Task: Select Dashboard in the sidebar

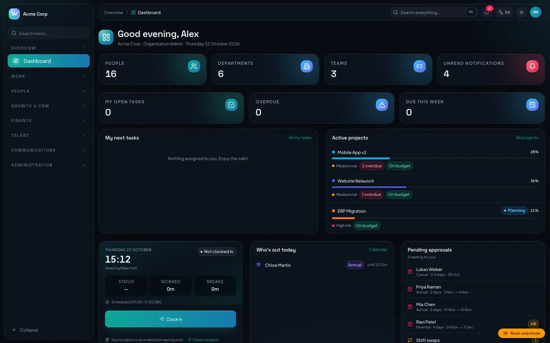Action: pos(49,61)
